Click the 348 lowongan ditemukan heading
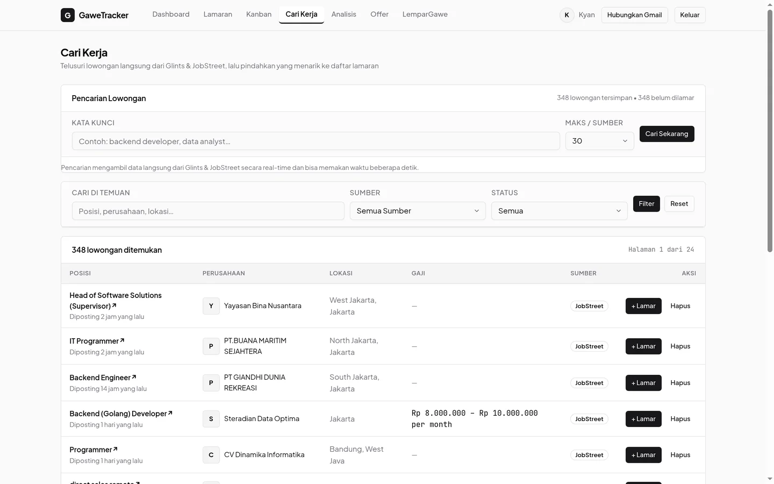 click(x=117, y=250)
